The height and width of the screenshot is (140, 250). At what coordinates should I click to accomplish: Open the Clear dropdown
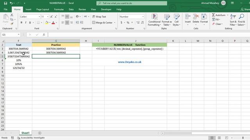click(x=217, y=24)
